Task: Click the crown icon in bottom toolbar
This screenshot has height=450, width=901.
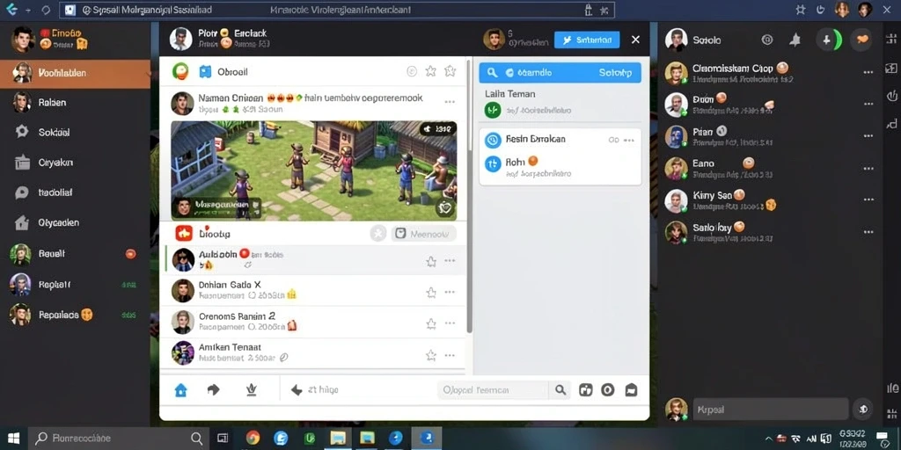Action: tap(251, 389)
